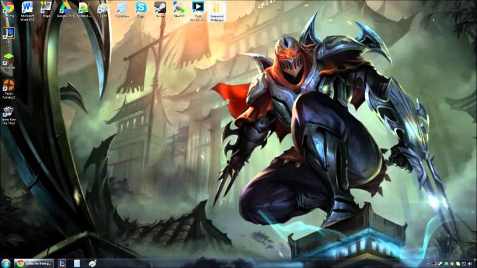Launch Notepad++ from the desktop
Viewport: 477px width, 268px height.
(84, 9)
